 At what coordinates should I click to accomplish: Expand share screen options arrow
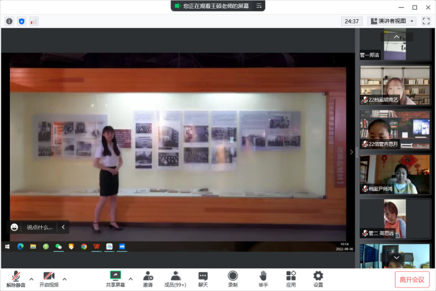(131, 279)
